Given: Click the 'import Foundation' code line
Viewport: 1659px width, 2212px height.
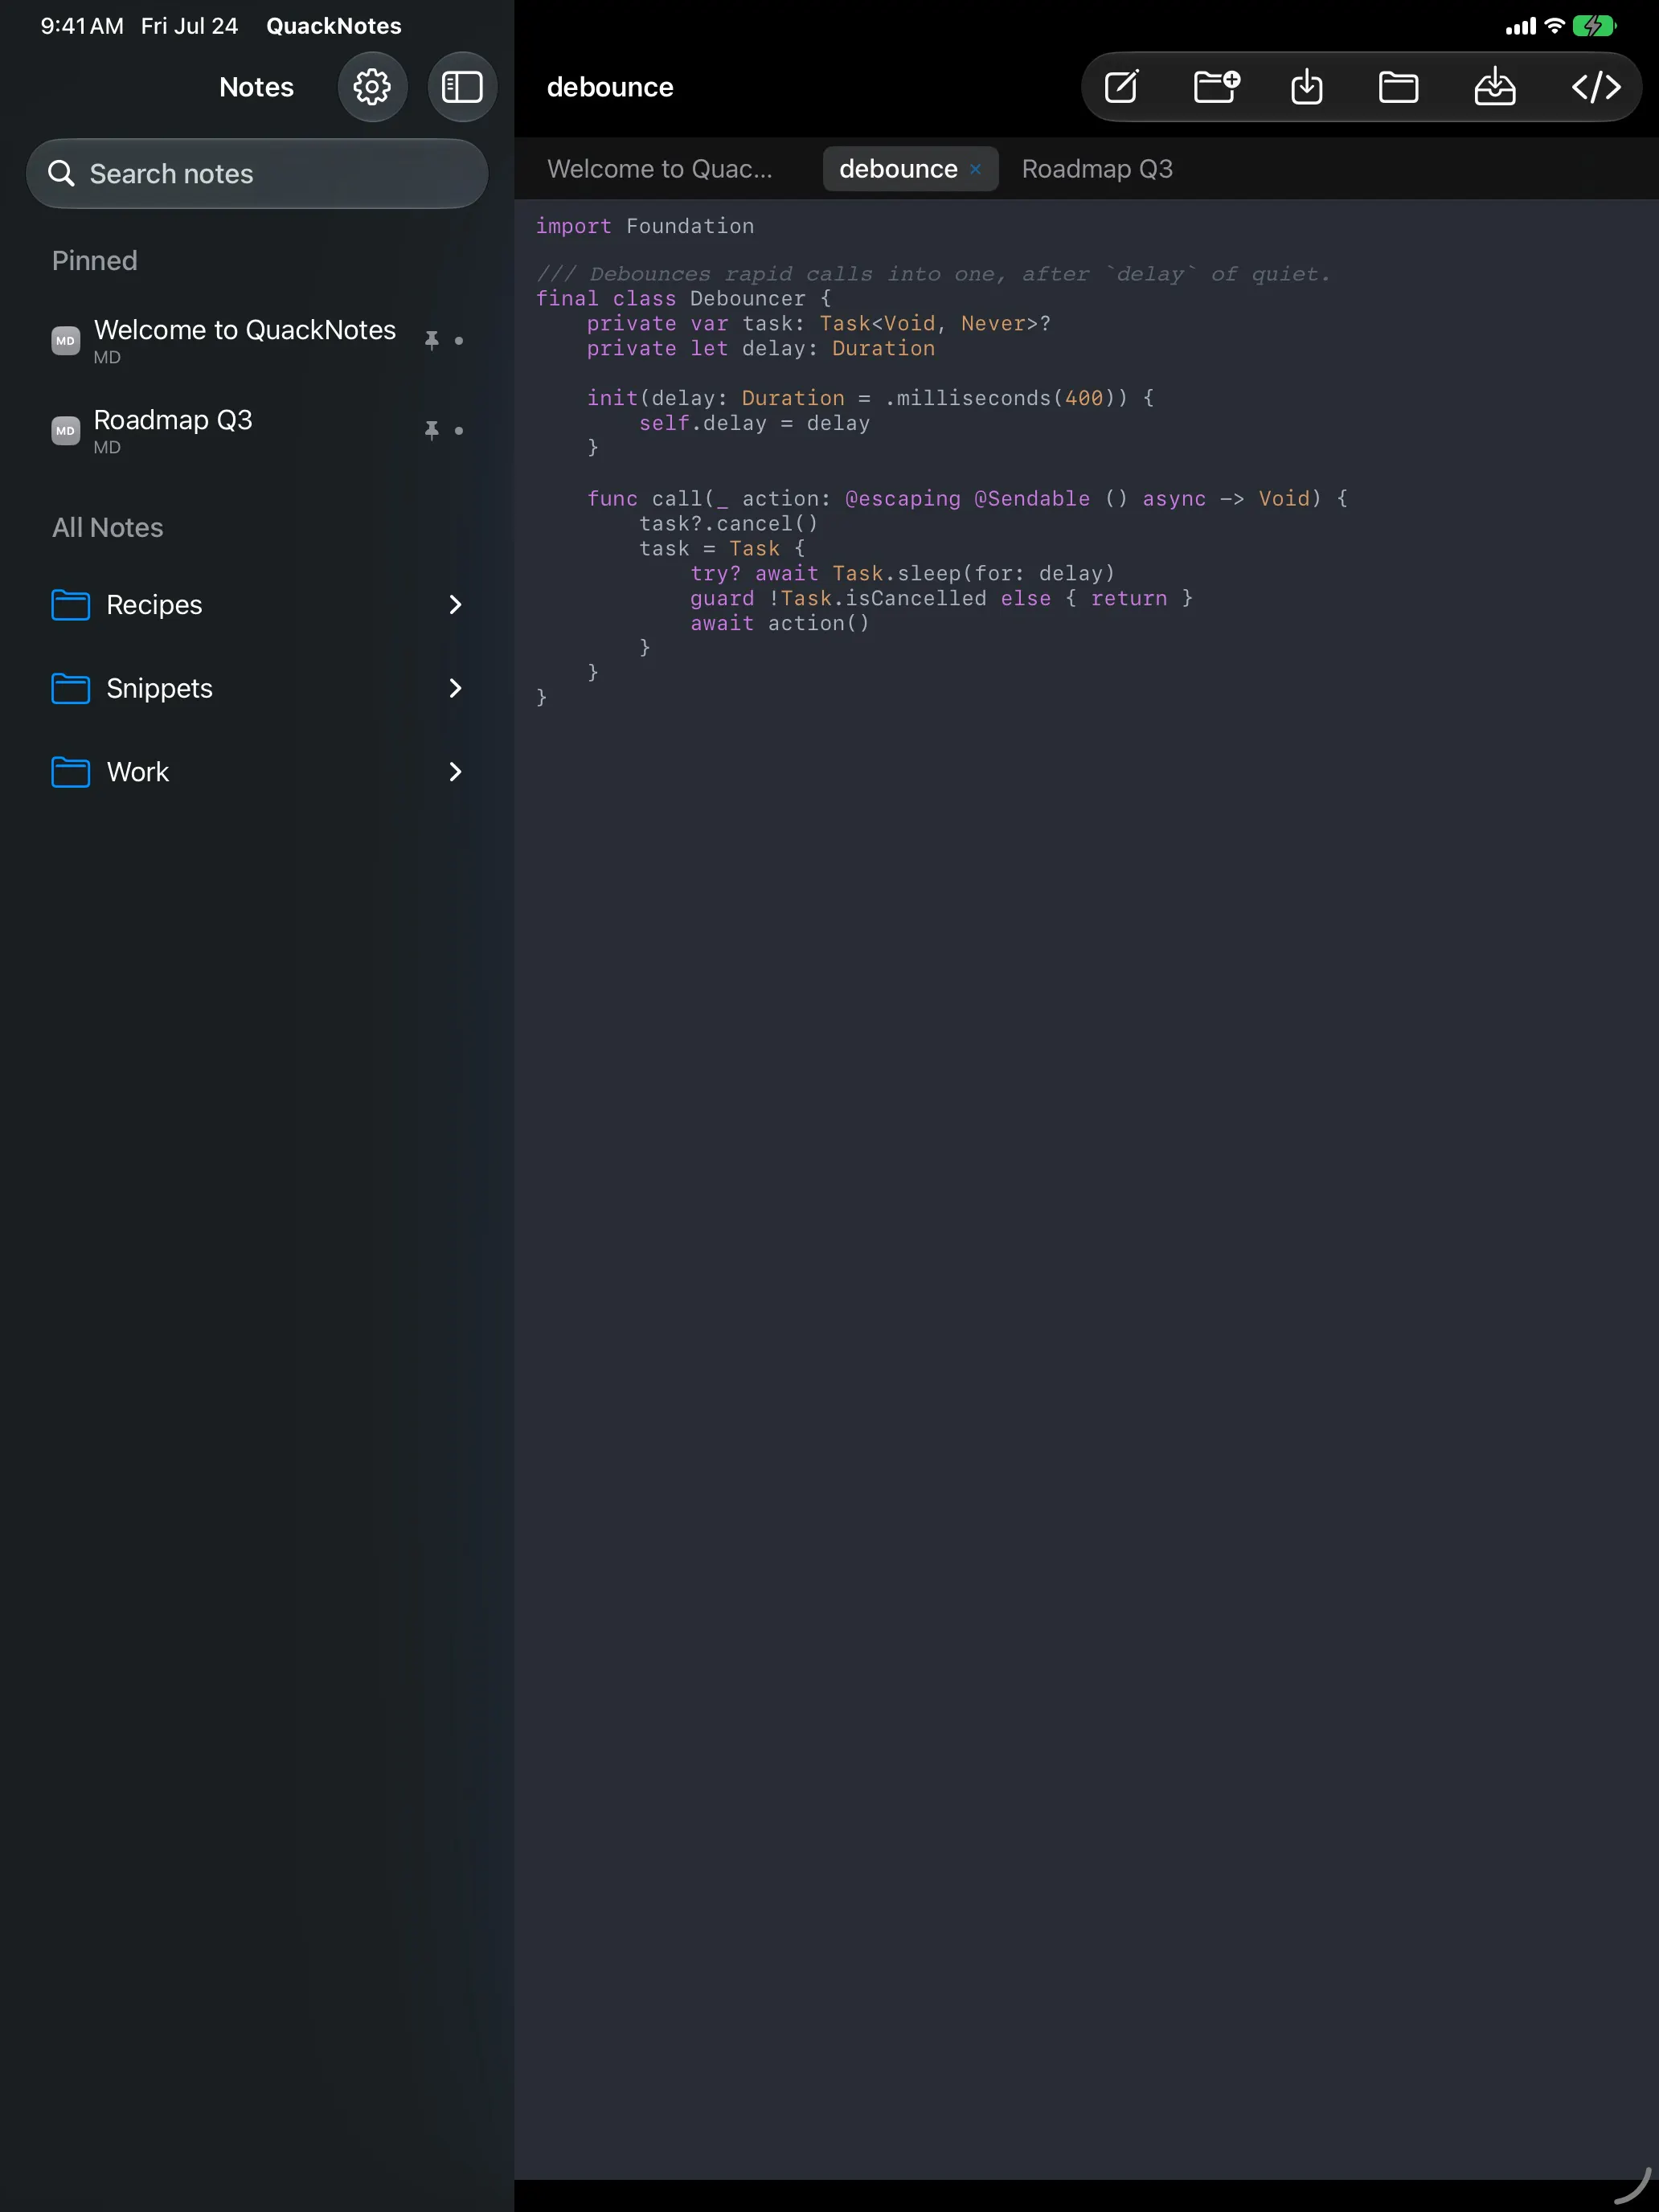Looking at the screenshot, I should coord(644,226).
